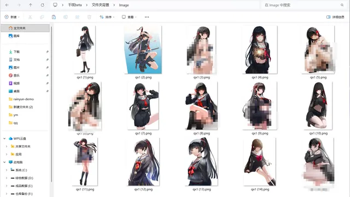The height and width of the screenshot is (197, 350).
Task: Click pin icon next to 音乐
Action: click(48, 76)
